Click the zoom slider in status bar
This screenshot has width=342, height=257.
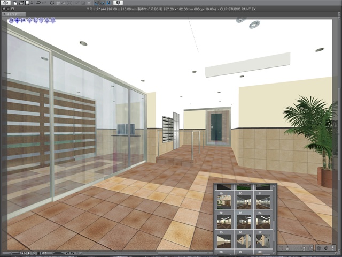pos(14,253)
